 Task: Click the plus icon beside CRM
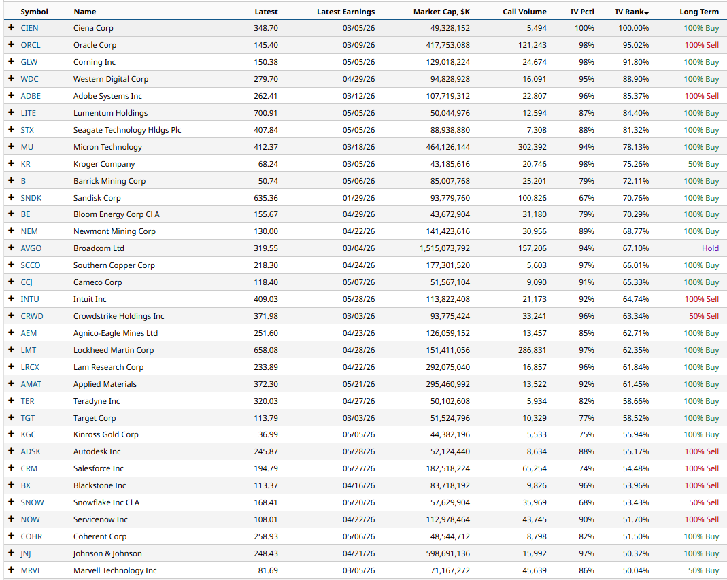pos(12,468)
